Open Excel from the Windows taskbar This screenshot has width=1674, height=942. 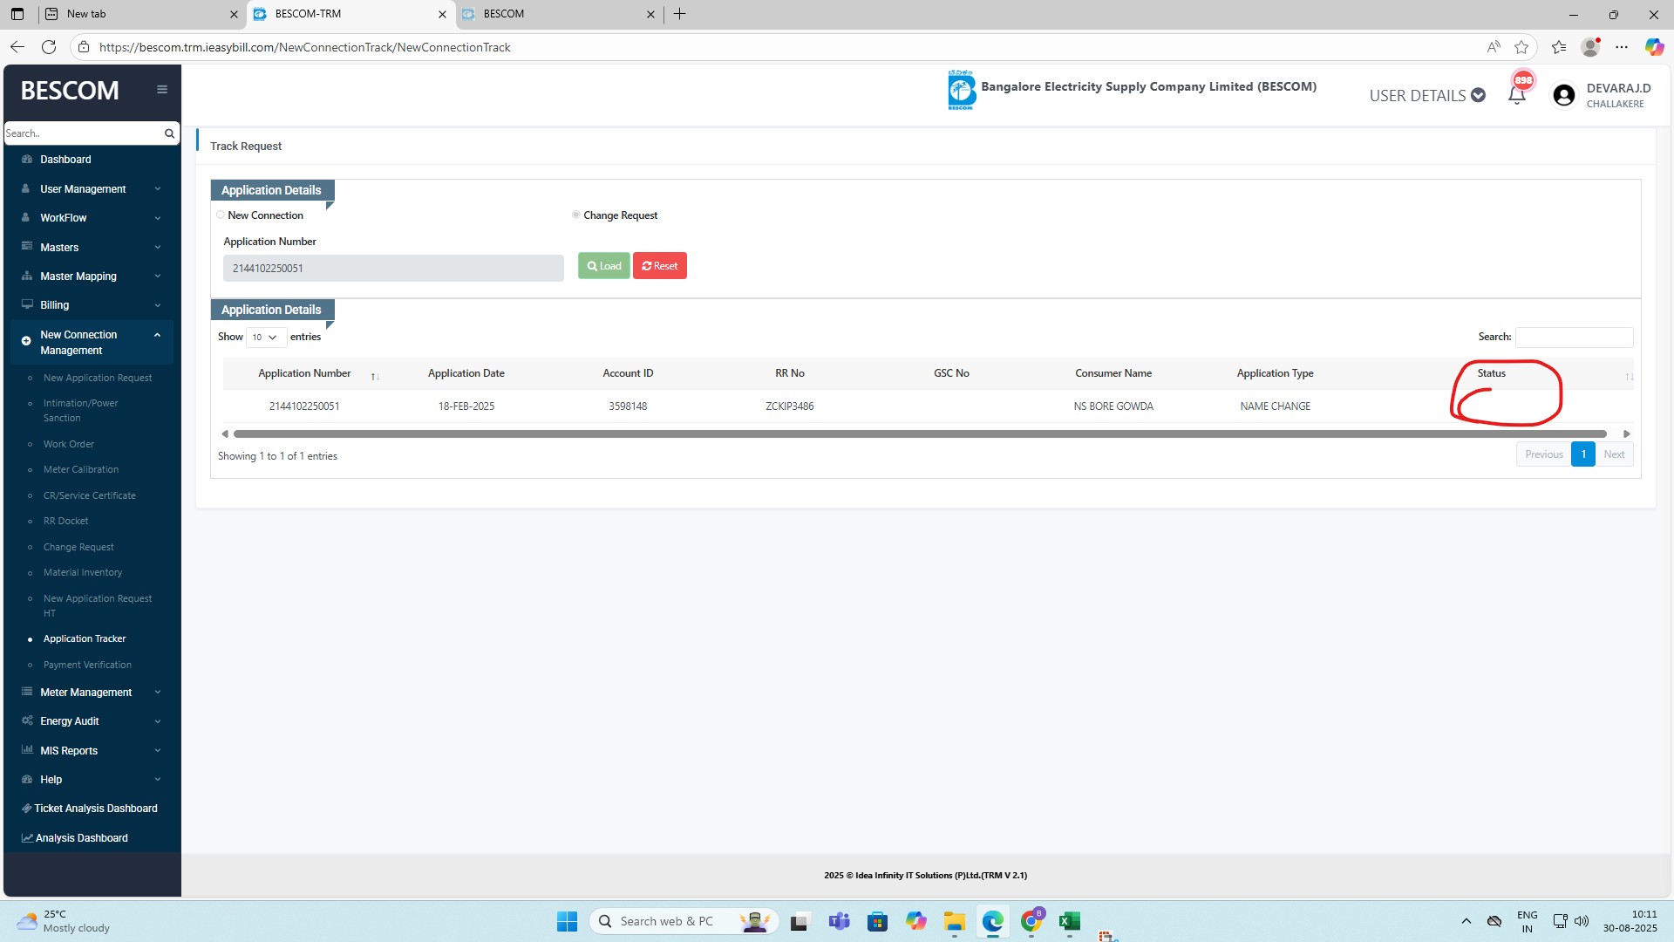coord(1070,921)
